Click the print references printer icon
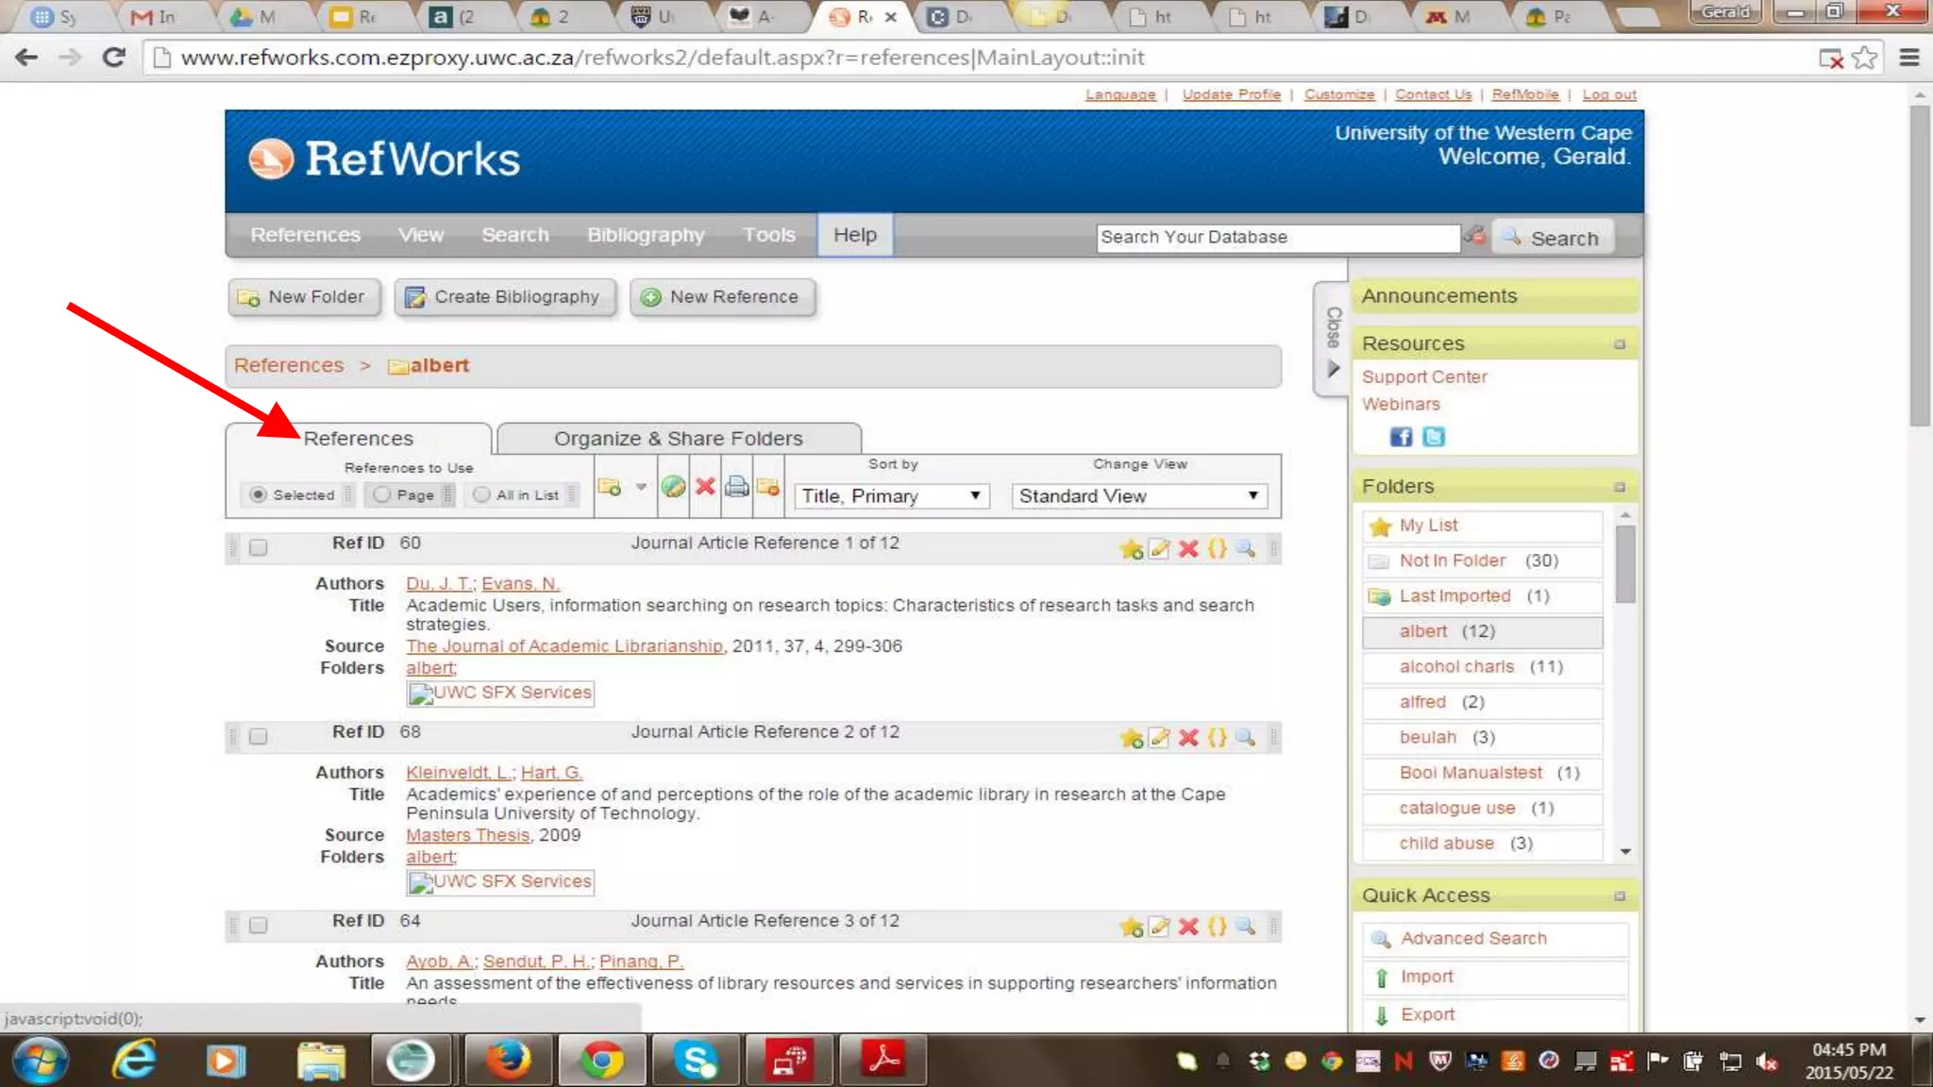The image size is (1933, 1087). coord(736,487)
